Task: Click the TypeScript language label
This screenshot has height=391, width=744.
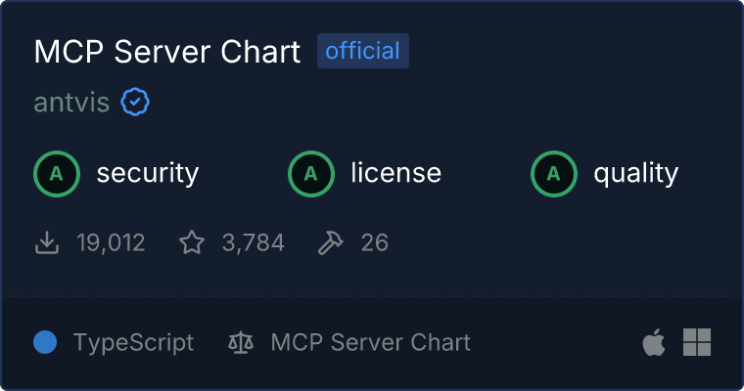Action: pyautogui.click(x=133, y=343)
